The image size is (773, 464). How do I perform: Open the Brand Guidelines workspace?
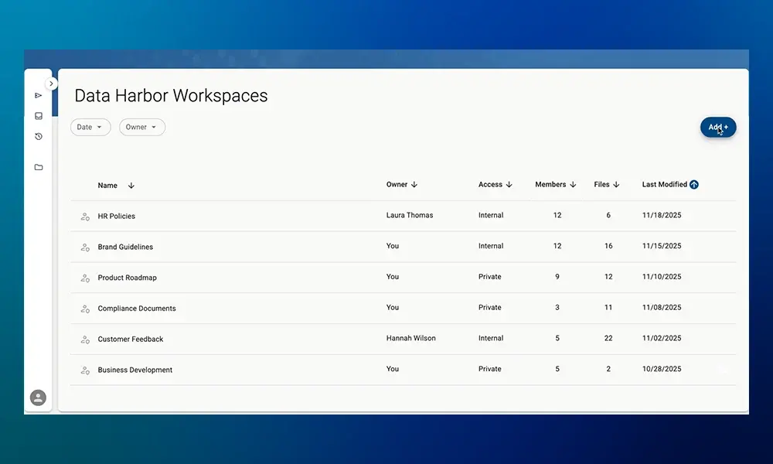(x=125, y=247)
